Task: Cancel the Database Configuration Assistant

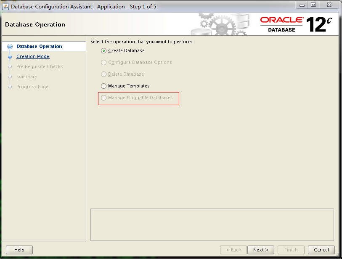Action: [x=321, y=250]
